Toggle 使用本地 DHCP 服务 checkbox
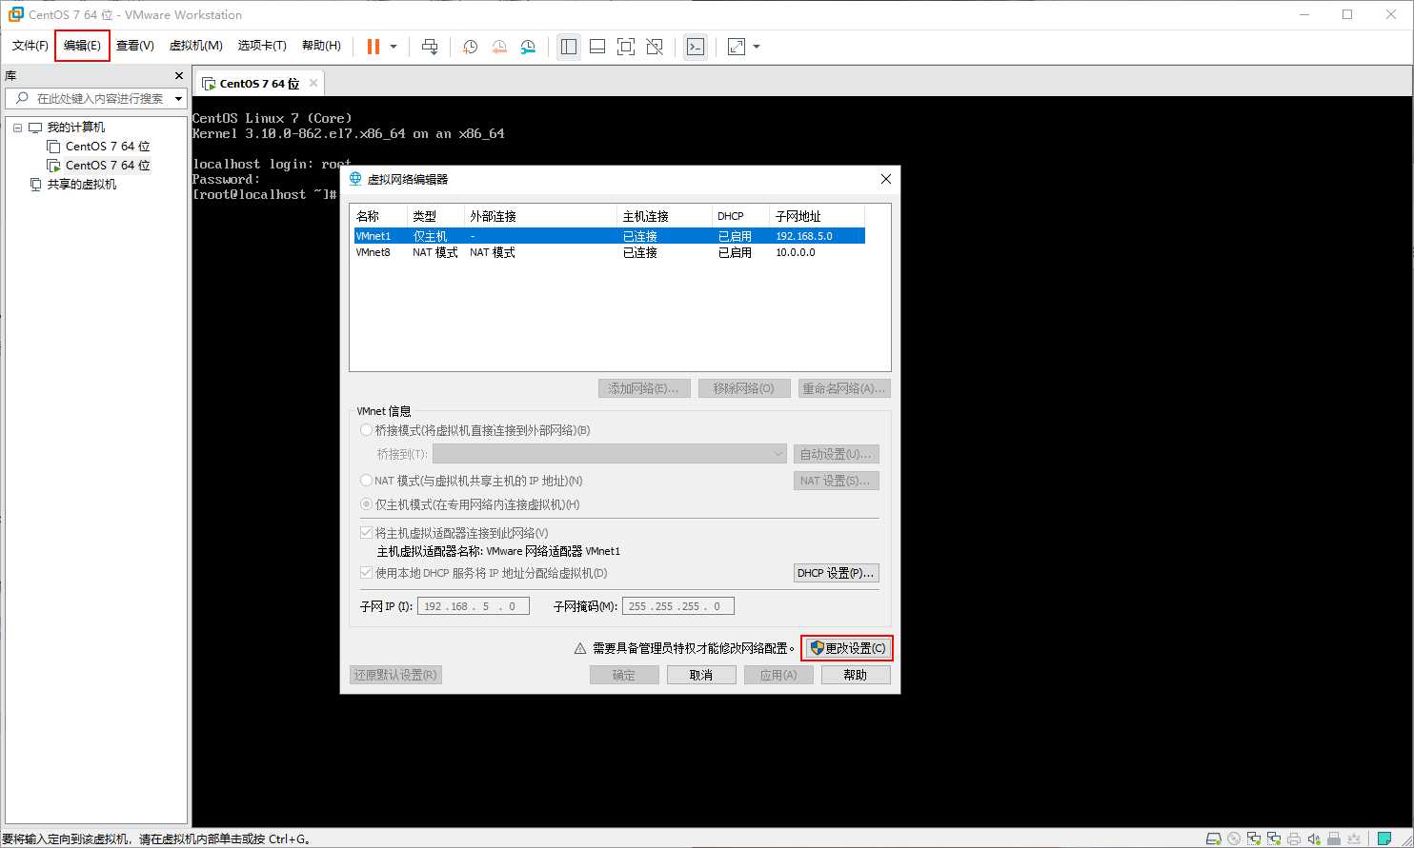Screen dimensions: 1414x848 pos(367,573)
